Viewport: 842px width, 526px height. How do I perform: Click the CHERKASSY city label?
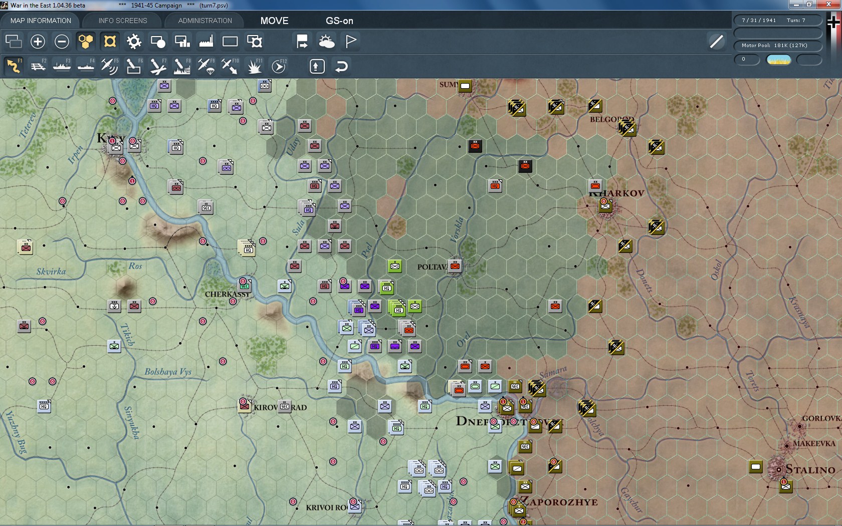227,294
